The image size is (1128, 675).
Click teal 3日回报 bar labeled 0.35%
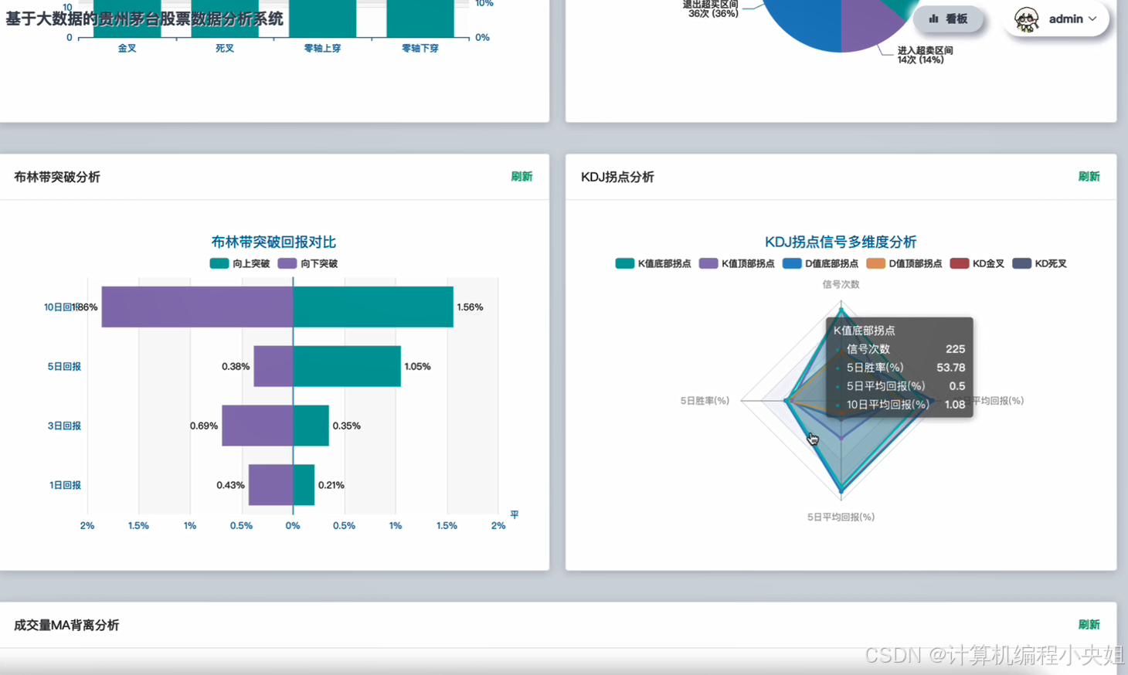click(x=311, y=426)
